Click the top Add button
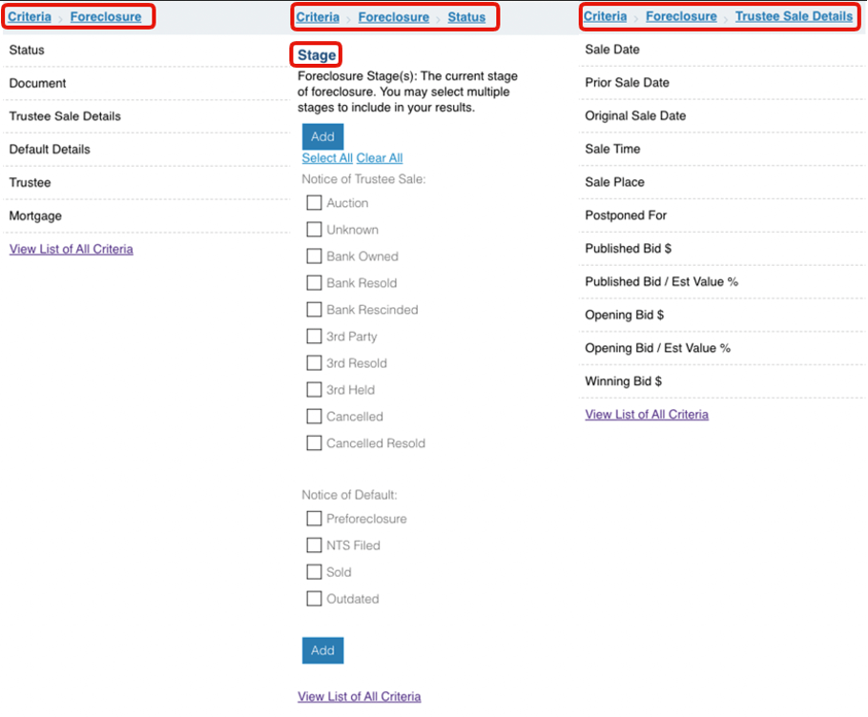 tap(322, 136)
